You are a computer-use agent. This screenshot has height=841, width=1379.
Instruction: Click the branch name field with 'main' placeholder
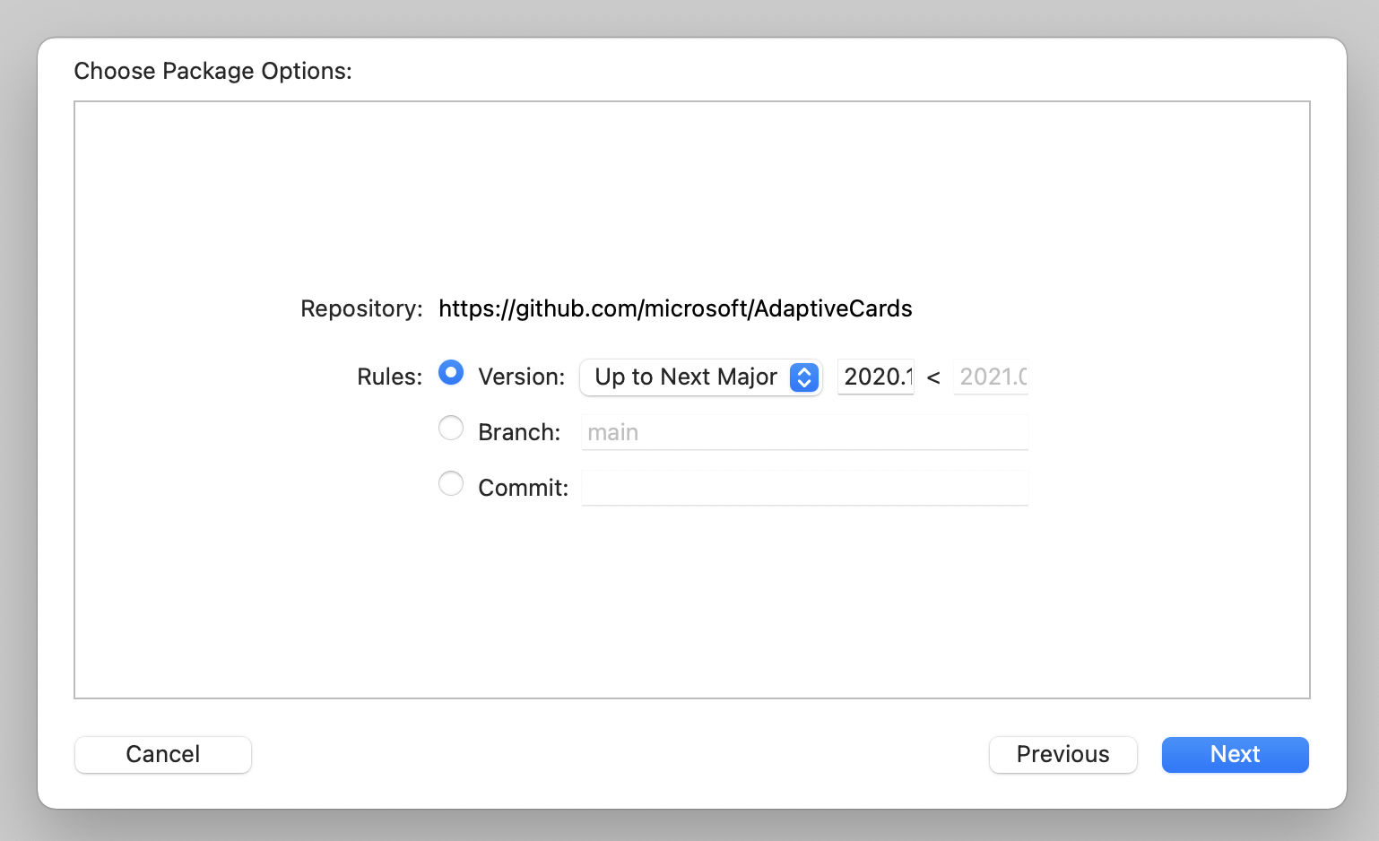point(804,431)
